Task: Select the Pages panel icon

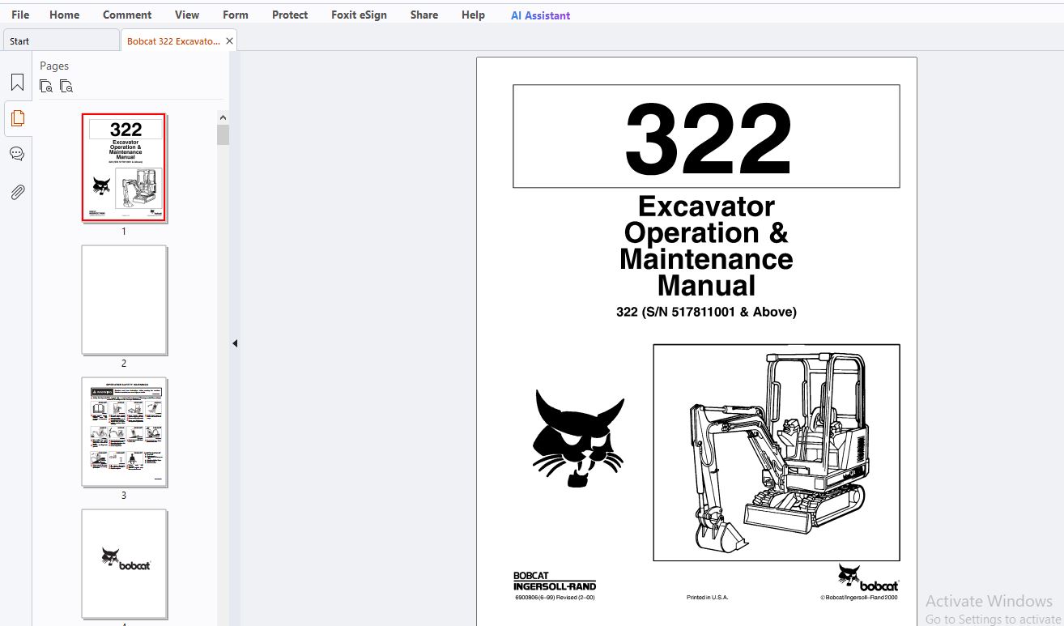Action: click(x=17, y=118)
